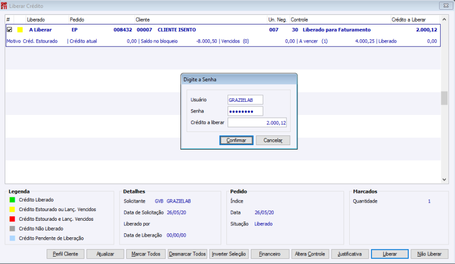
Task: Click Solicitante value GVB GRAZIELAB
Action: [173, 201]
